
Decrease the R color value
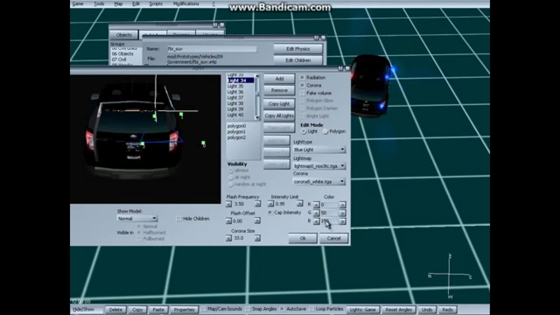point(316,205)
